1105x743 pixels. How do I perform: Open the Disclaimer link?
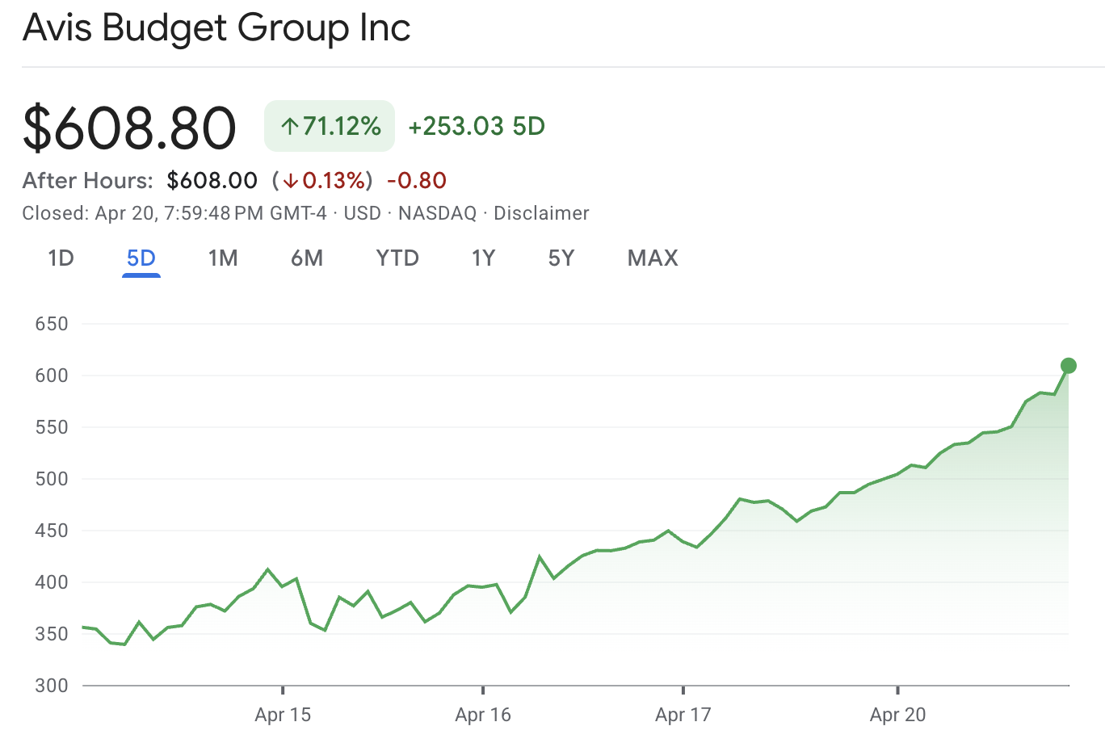click(541, 213)
